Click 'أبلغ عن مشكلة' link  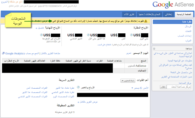point(16,2)
